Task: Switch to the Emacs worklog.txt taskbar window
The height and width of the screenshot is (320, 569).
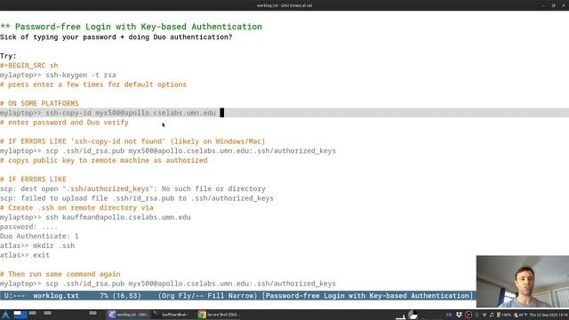Action: click(x=128, y=315)
